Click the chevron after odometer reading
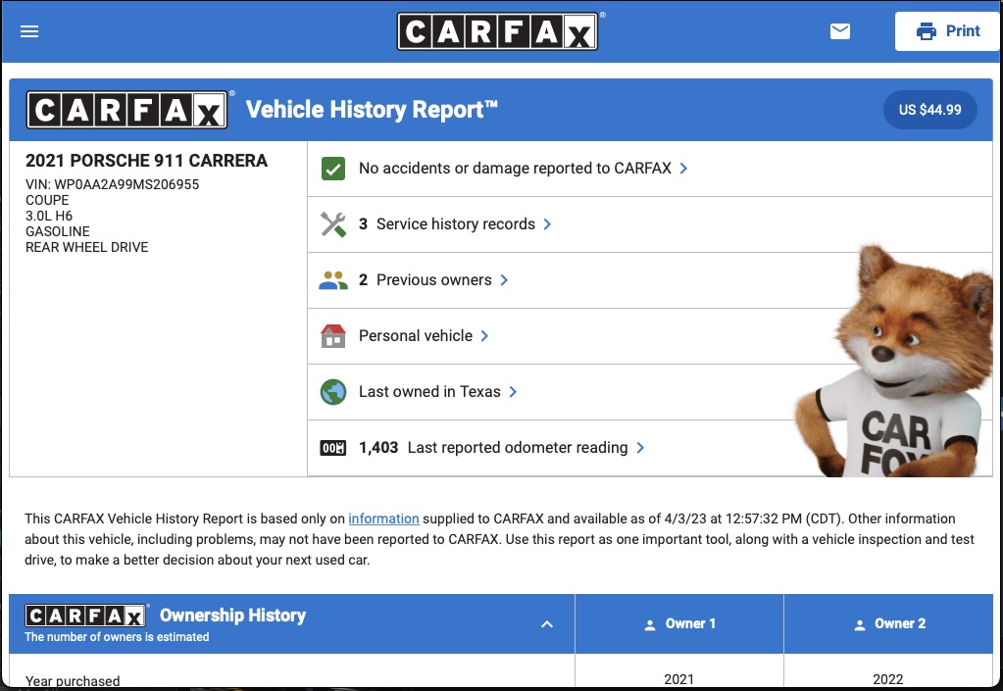 tap(640, 448)
